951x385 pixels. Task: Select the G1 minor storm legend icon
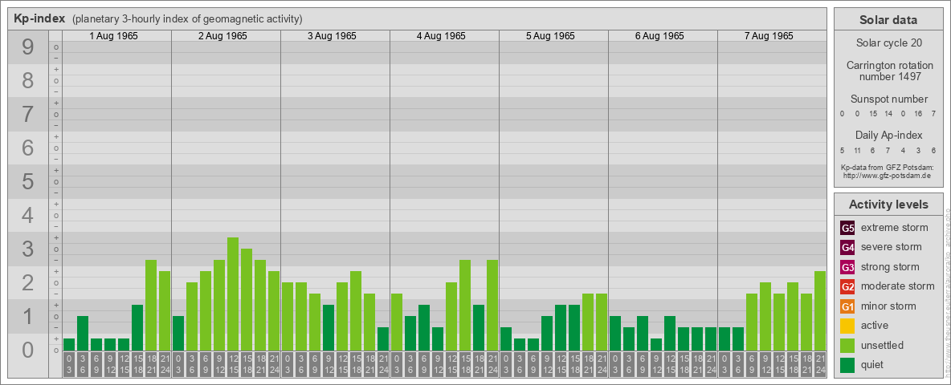(848, 306)
